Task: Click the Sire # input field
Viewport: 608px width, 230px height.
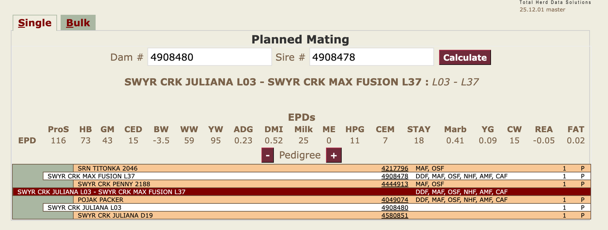Action: (371, 57)
